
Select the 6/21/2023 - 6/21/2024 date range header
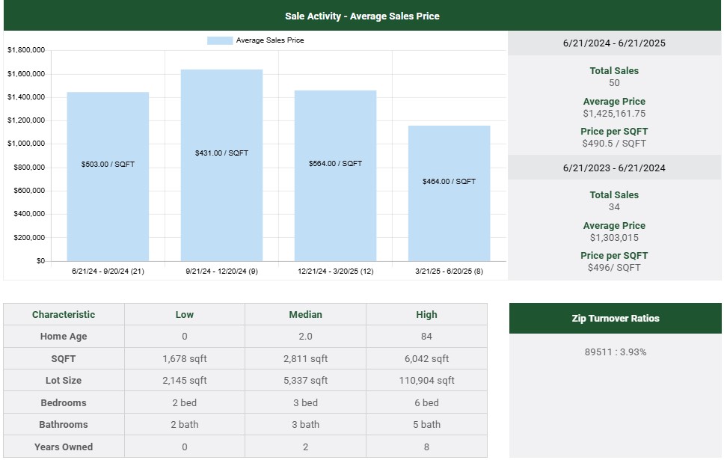614,168
